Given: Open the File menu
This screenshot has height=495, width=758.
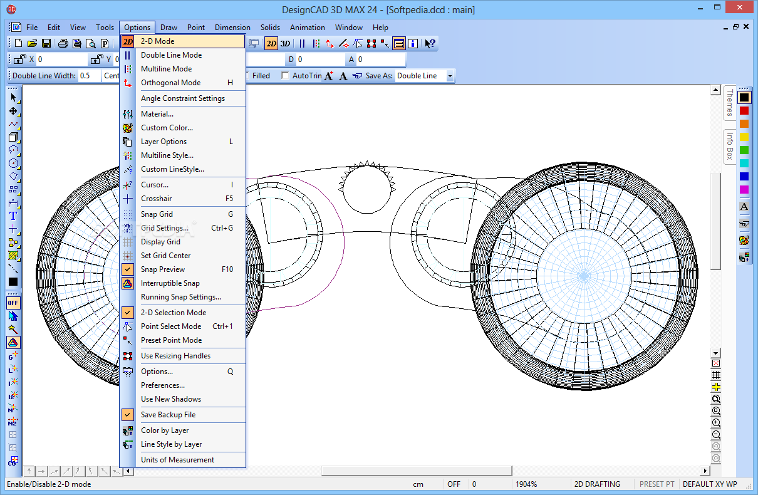Looking at the screenshot, I should point(32,28).
